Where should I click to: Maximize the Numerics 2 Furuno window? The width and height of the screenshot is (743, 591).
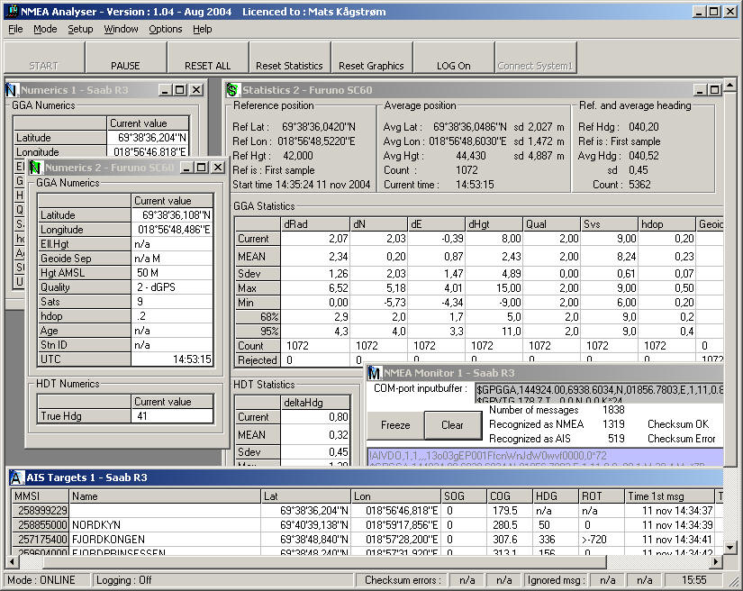pos(201,168)
